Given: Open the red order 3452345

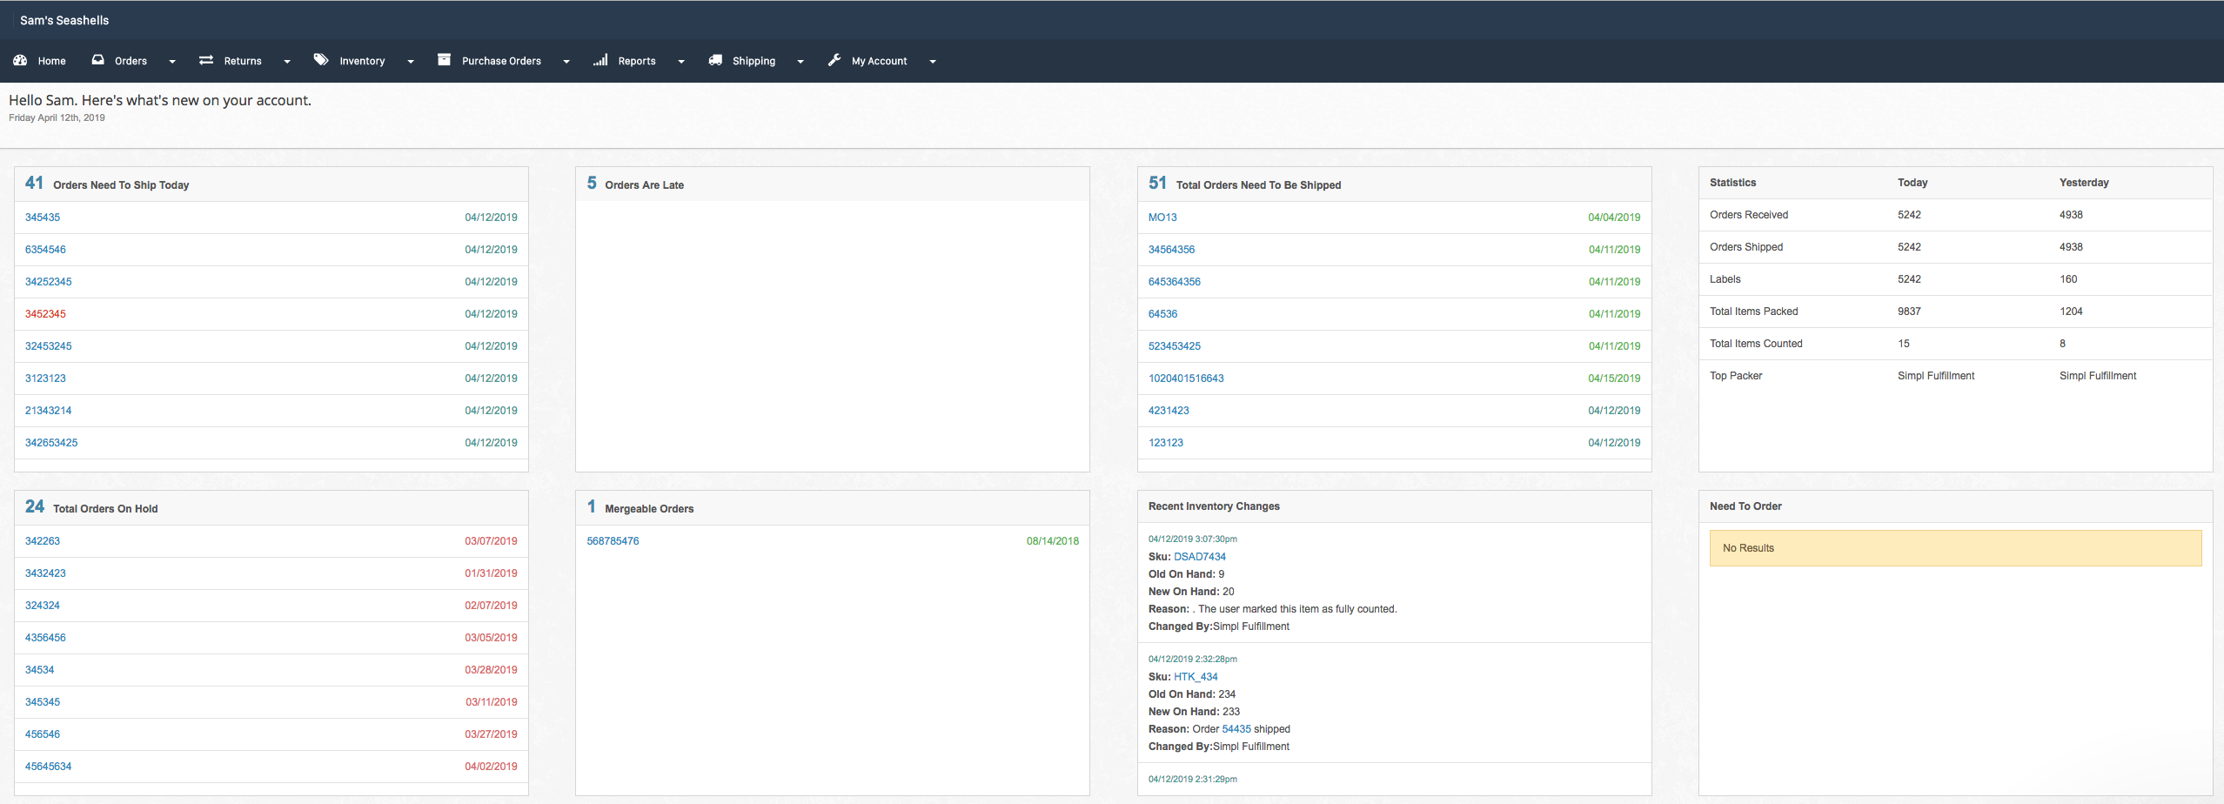Looking at the screenshot, I should click(x=45, y=314).
